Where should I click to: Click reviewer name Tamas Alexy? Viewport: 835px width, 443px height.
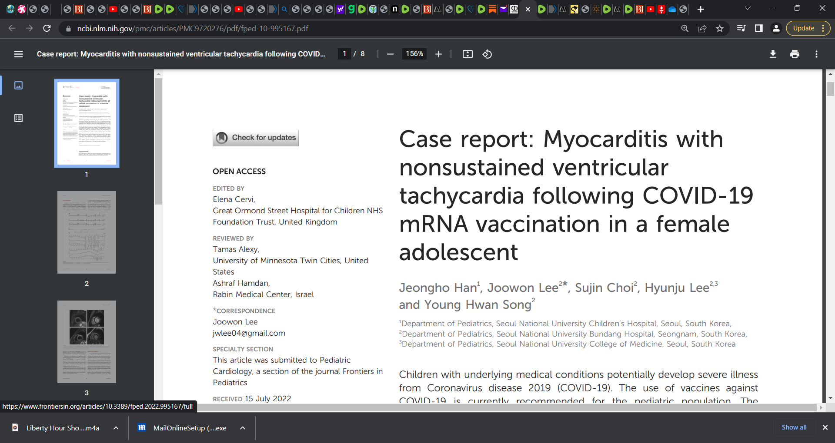236,249
